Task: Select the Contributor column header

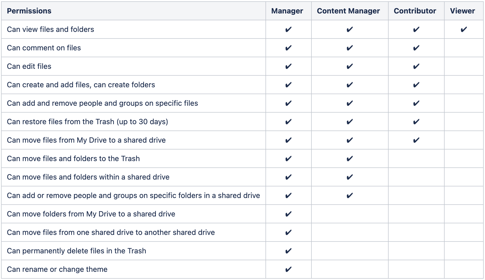Action: click(x=415, y=11)
